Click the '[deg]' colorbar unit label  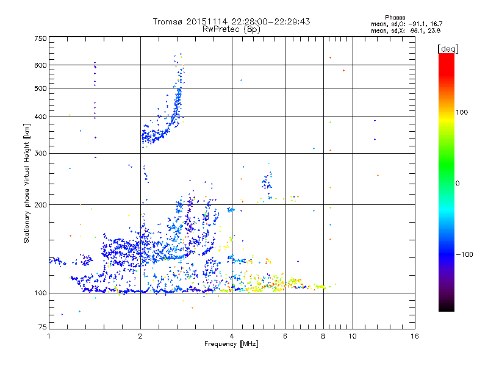click(x=448, y=49)
